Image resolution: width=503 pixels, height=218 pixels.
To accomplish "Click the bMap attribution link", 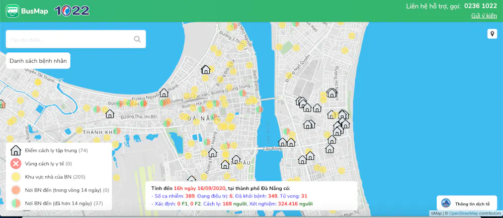I will 436,213.
